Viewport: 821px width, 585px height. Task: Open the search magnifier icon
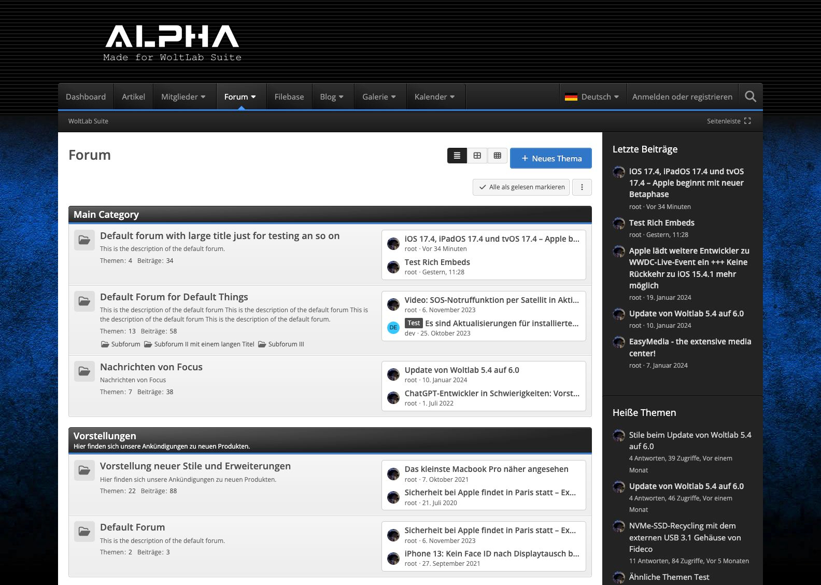pos(750,96)
